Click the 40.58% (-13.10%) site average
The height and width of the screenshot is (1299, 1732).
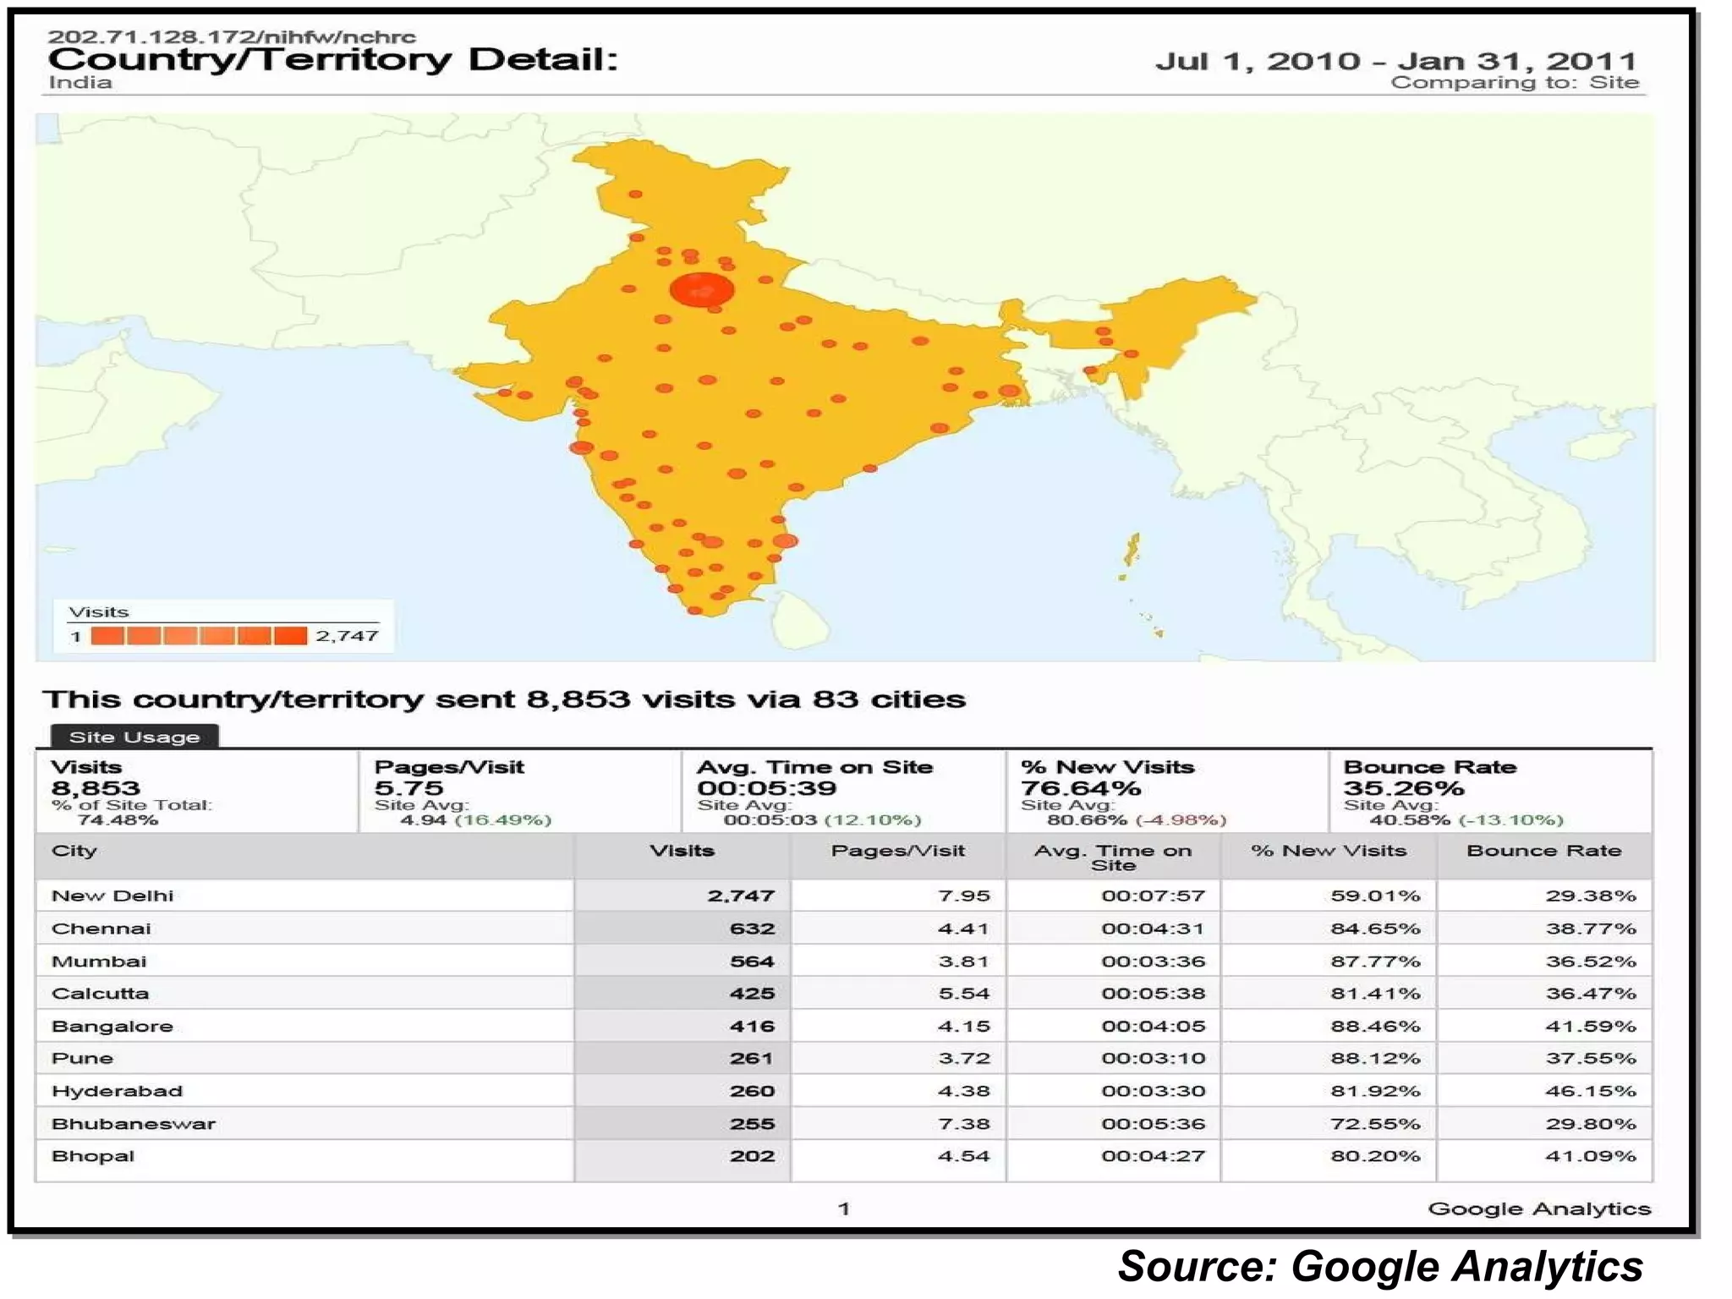[1466, 819]
